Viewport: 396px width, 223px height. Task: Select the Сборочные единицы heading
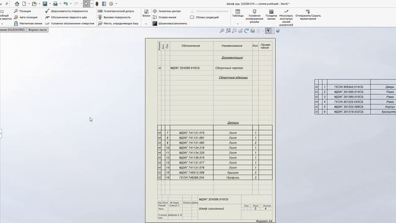pos(233,77)
